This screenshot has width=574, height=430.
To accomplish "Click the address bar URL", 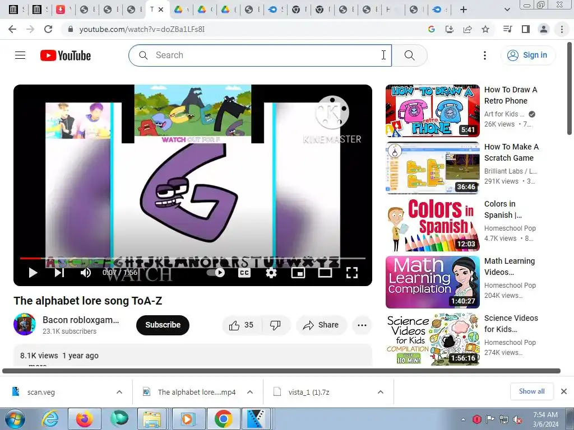I will 142,29.
